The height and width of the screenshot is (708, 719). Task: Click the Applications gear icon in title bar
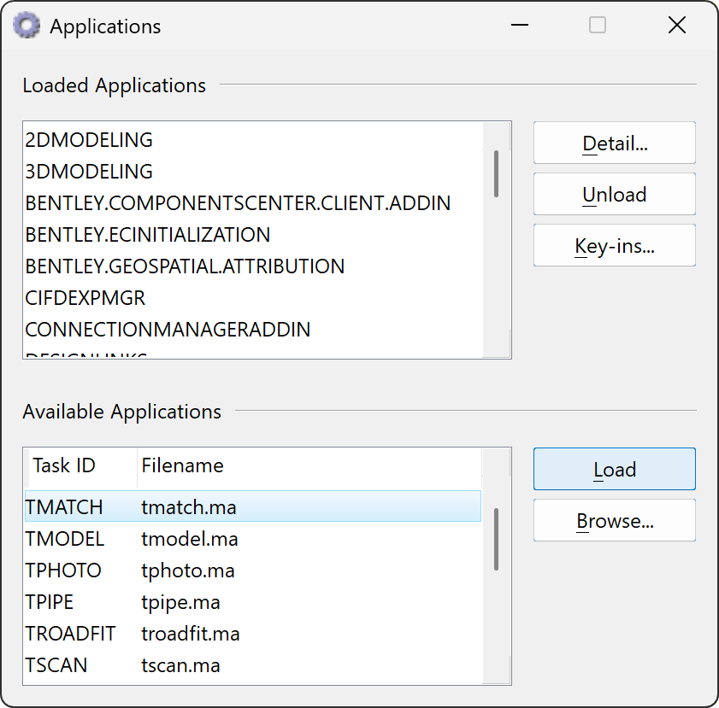click(27, 25)
